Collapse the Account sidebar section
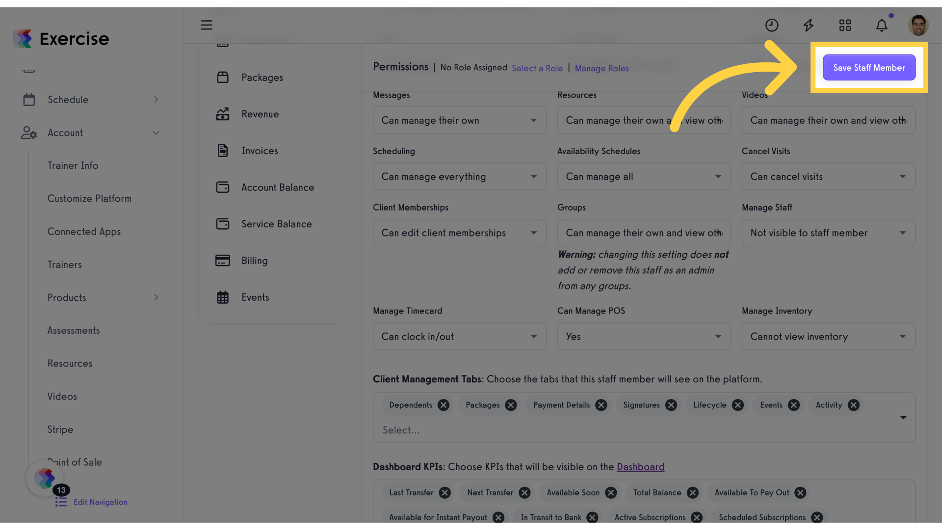This screenshot has width=942, height=530. [x=156, y=132]
